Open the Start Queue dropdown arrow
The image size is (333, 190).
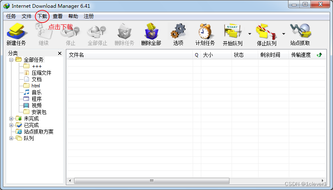tap(250, 34)
